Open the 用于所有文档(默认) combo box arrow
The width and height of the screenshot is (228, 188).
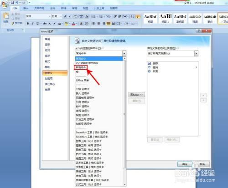pos(196,53)
